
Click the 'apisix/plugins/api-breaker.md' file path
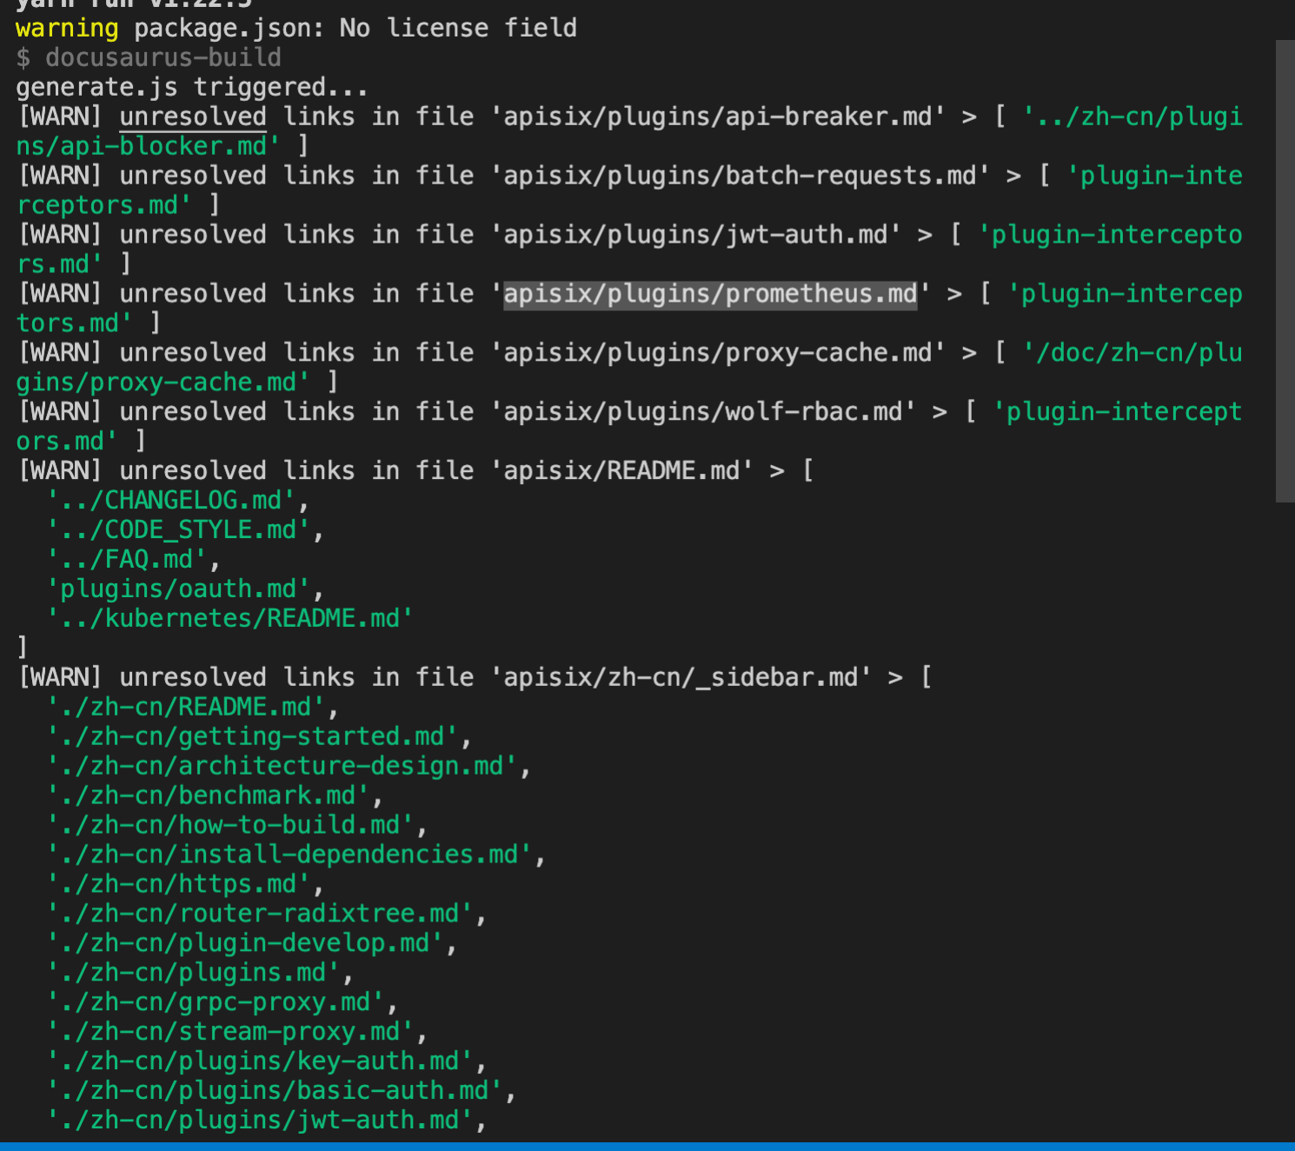coord(718,116)
